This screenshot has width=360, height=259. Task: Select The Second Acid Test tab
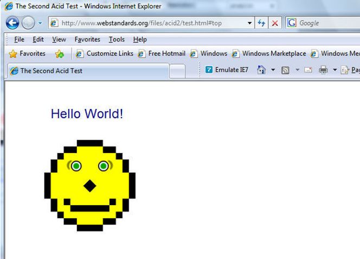point(88,71)
